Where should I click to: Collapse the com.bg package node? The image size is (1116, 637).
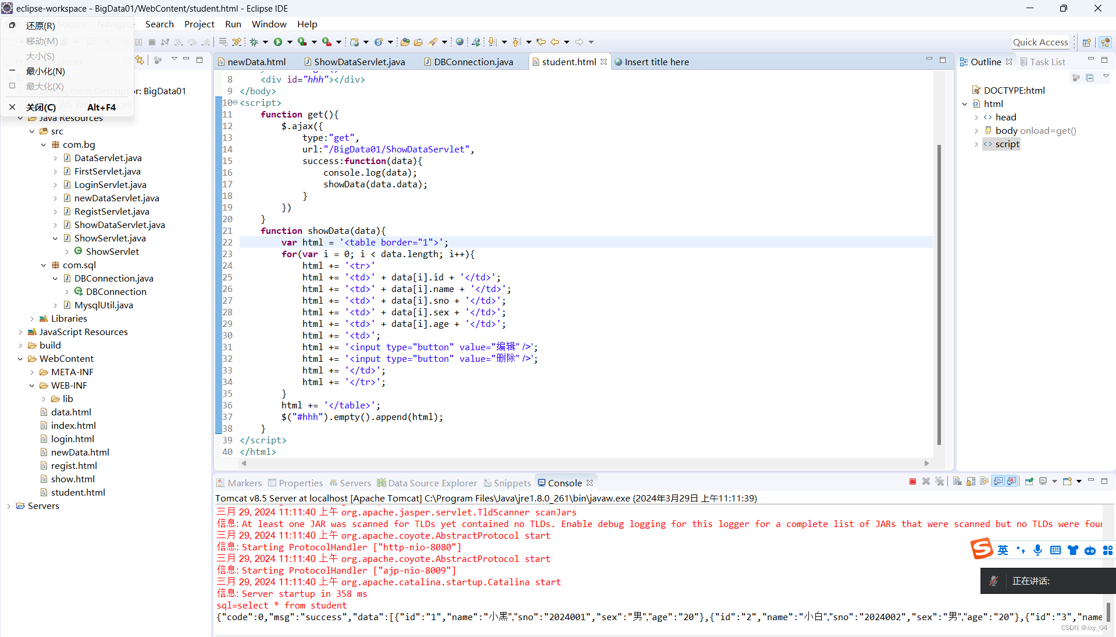coord(44,145)
